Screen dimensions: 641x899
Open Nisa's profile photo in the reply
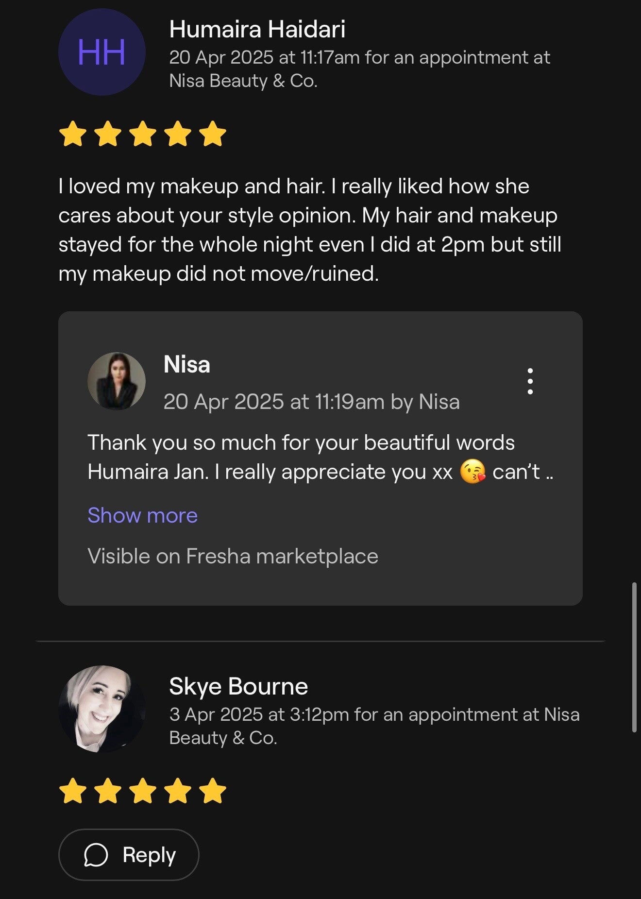coord(117,381)
